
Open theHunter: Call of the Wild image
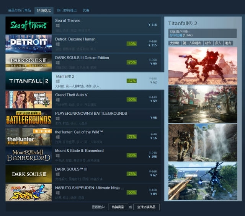(28, 136)
